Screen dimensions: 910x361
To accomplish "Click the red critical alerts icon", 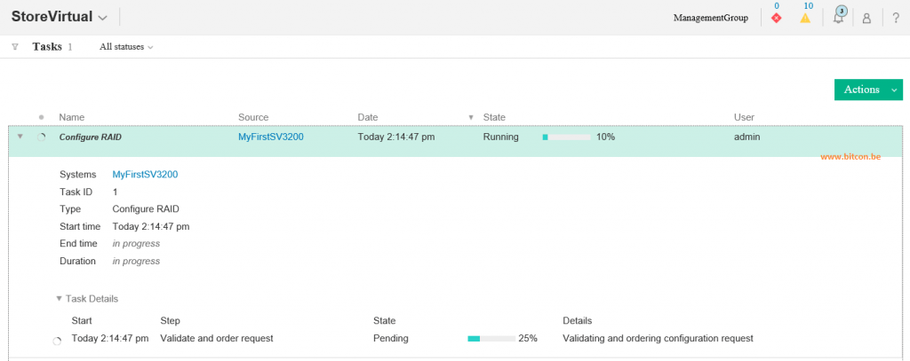I will tap(776, 18).
